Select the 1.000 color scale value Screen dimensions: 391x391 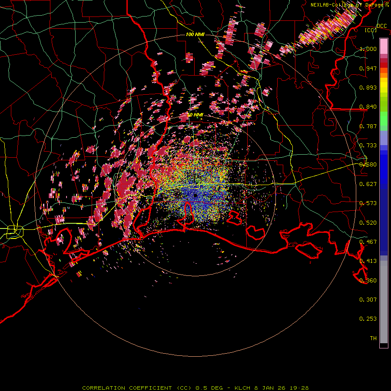[368, 49]
